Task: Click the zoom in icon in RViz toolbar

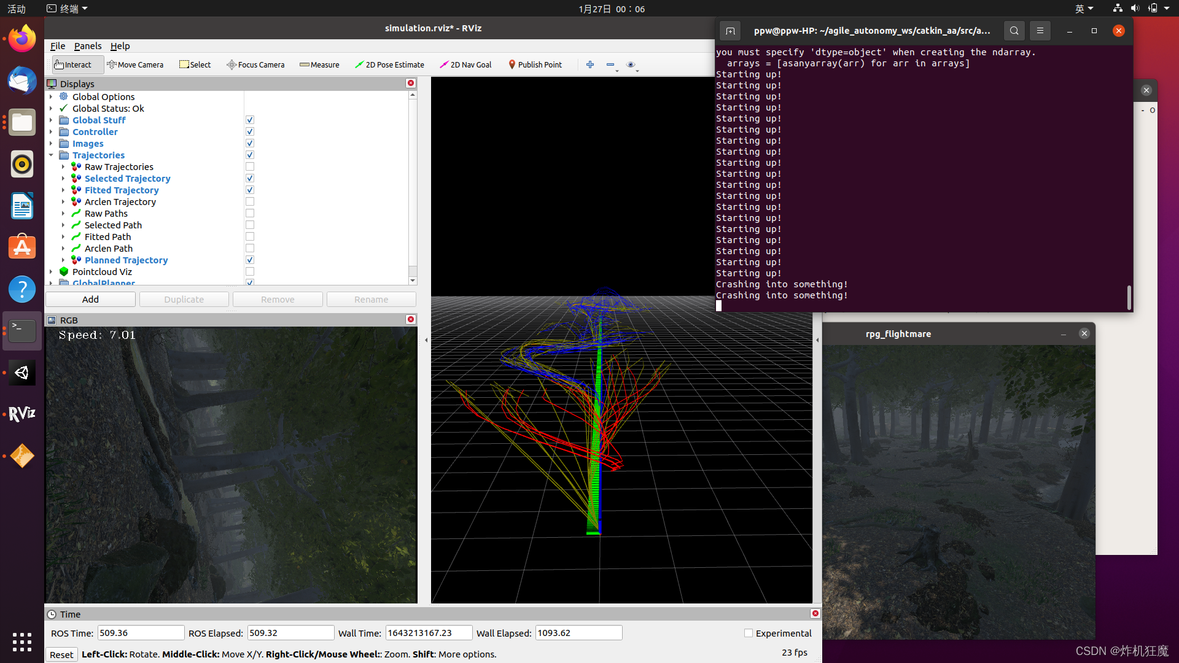Action: pos(589,64)
